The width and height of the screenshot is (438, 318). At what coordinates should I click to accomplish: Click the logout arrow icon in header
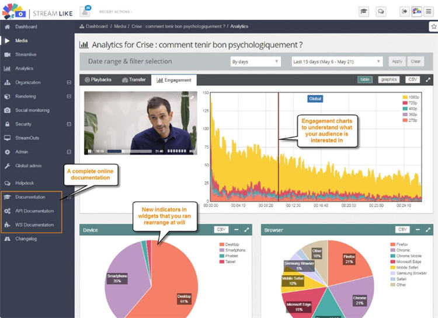tap(405, 12)
